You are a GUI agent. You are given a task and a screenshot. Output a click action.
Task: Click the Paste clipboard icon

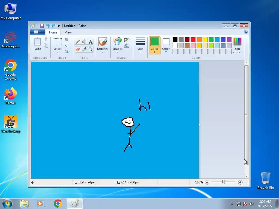tap(37, 42)
